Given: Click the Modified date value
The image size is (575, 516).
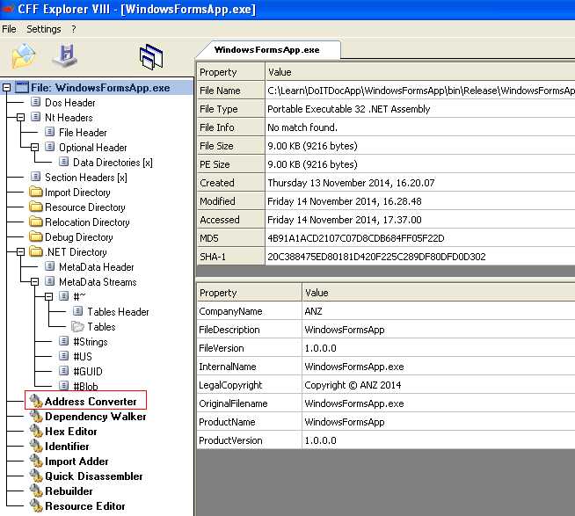Looking at the screenshot, I should [x=420, y=201].
